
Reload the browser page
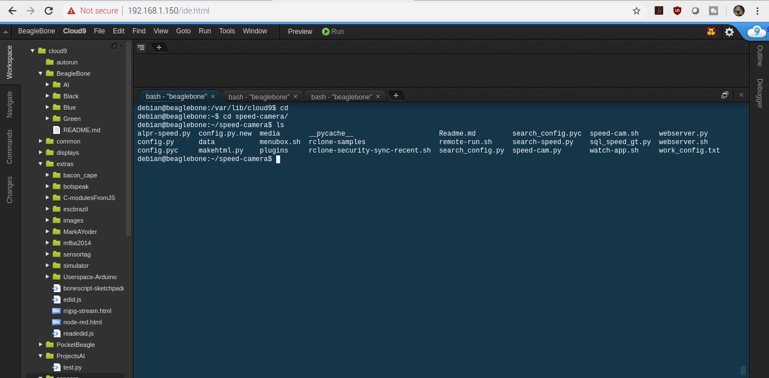[49, 11]
